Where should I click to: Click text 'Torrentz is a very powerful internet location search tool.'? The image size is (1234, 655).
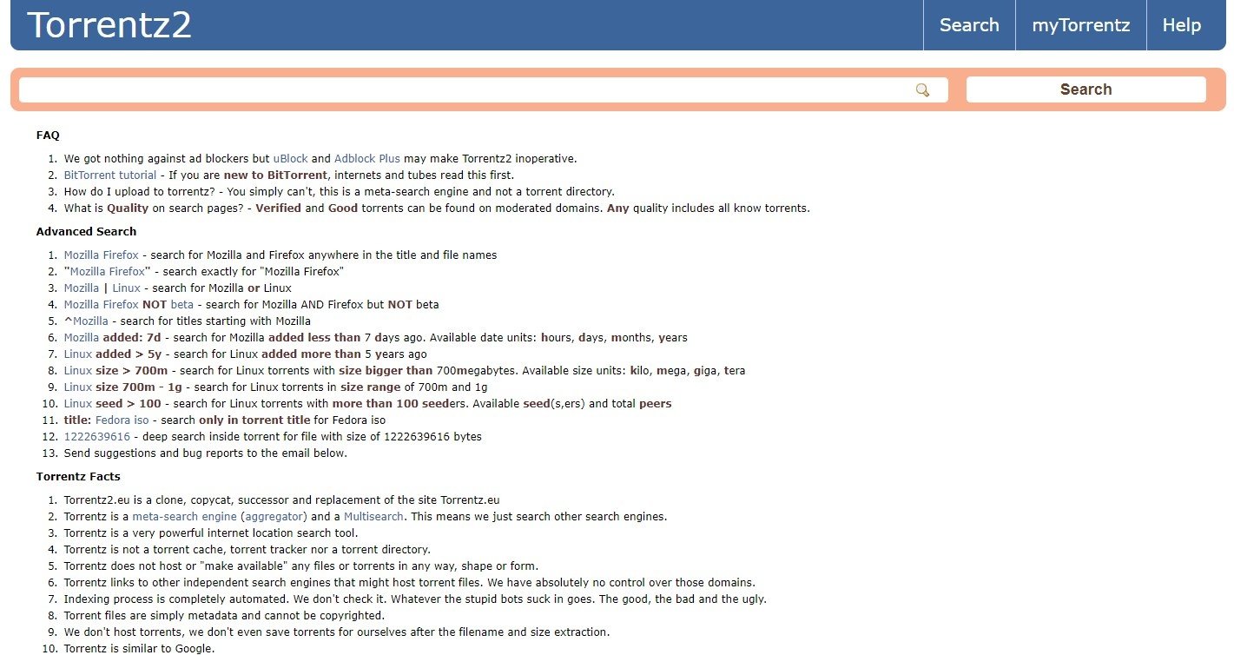tap(211, 533)
